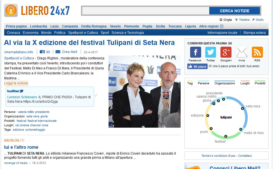Screen dimensions: 273x169
Task: Share the page via Facebook icon
Action: pyautogui.click(x=195, y=52)
